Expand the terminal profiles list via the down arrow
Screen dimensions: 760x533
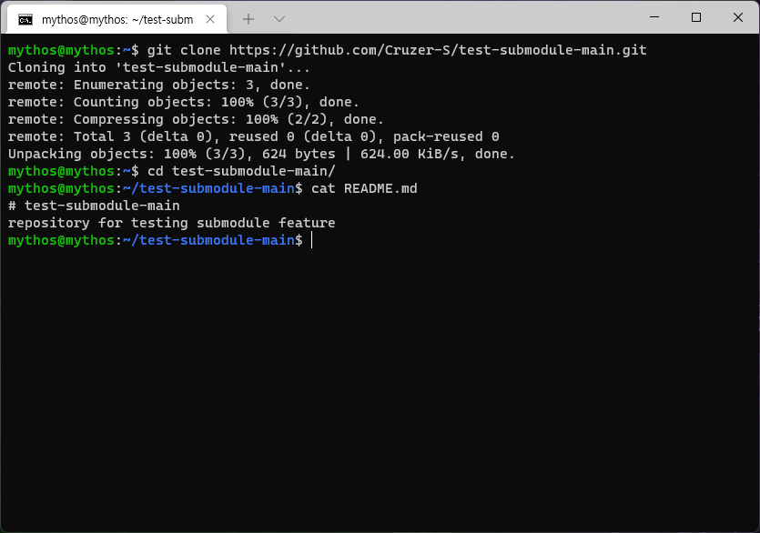279,17
